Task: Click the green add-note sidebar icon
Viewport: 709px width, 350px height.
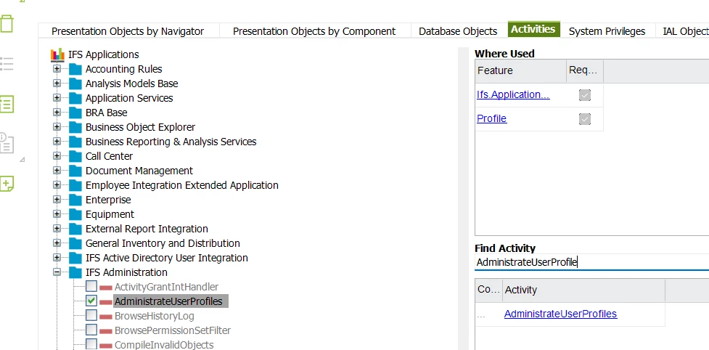Action: [x=7, y=183]
